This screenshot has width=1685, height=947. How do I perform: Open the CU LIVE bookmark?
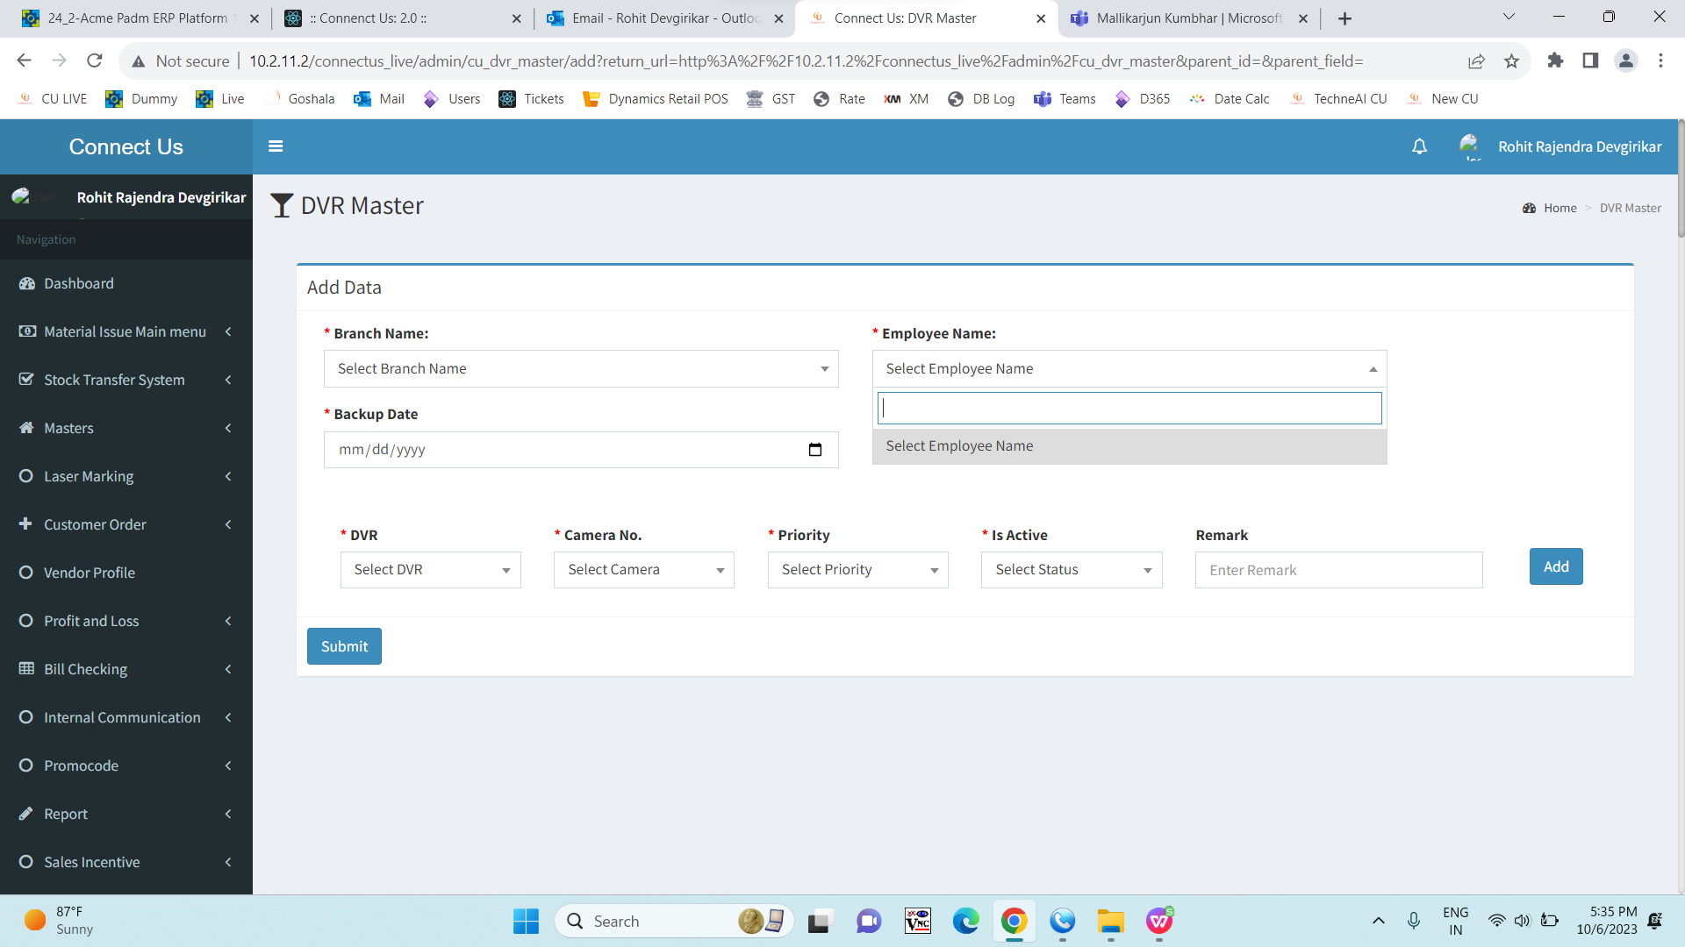point(53,99)
